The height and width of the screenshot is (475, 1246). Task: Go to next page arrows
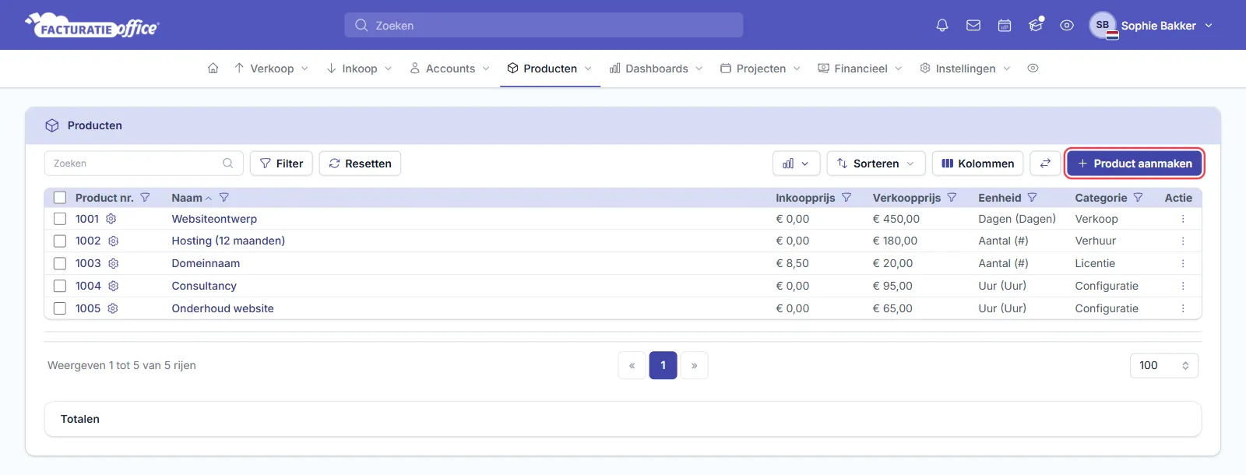coord(694,365)
